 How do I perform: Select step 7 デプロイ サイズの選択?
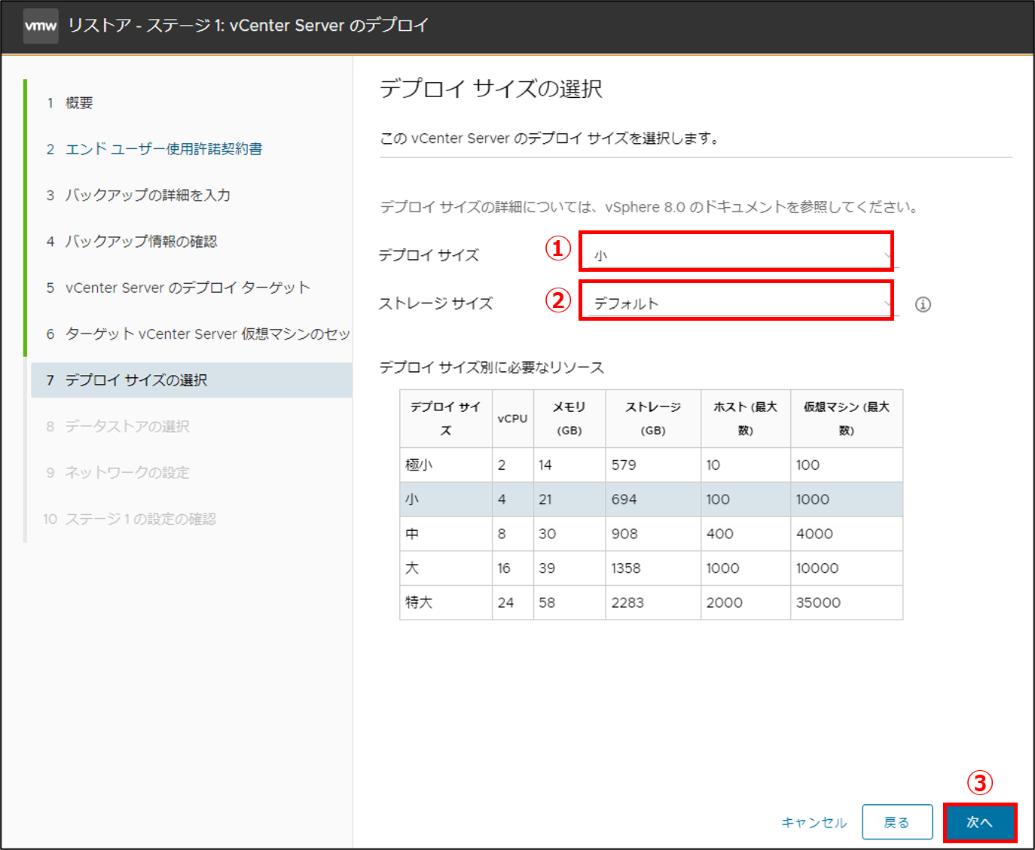tap(191, 380)
